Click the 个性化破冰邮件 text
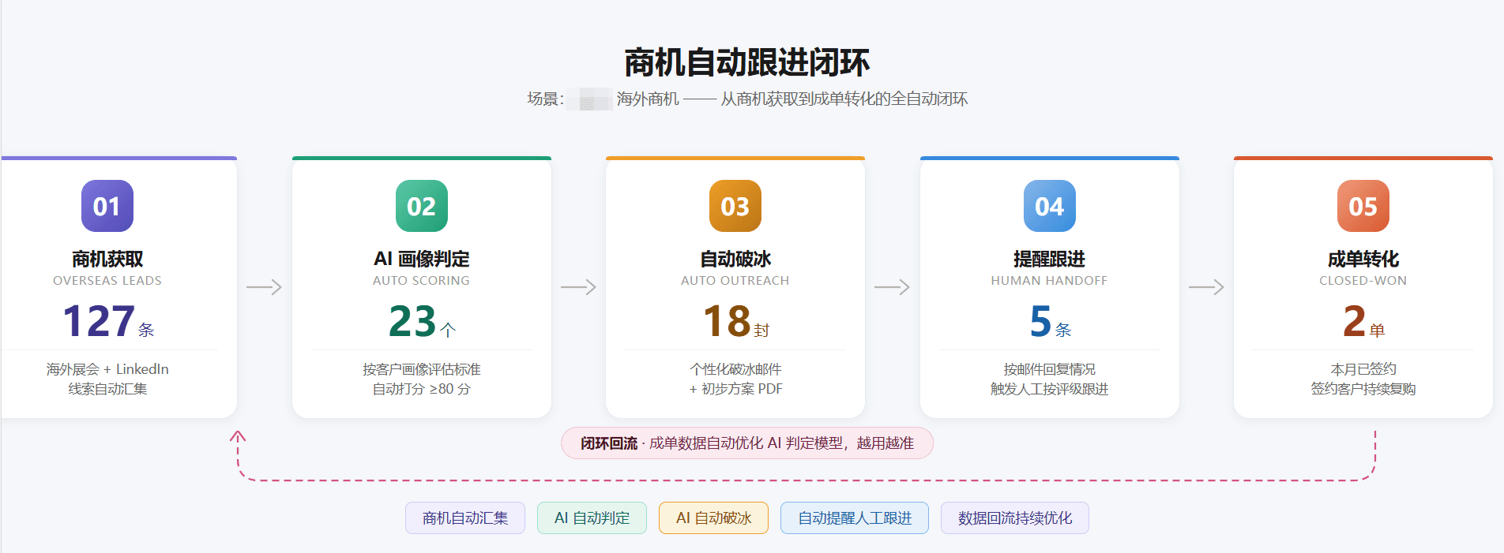The width and height of the screenshot is (1504, 553). pyautogui.click(x=735, y=369)
